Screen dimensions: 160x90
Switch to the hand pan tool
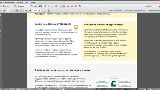pyautogui.click(x=20, y=10)
